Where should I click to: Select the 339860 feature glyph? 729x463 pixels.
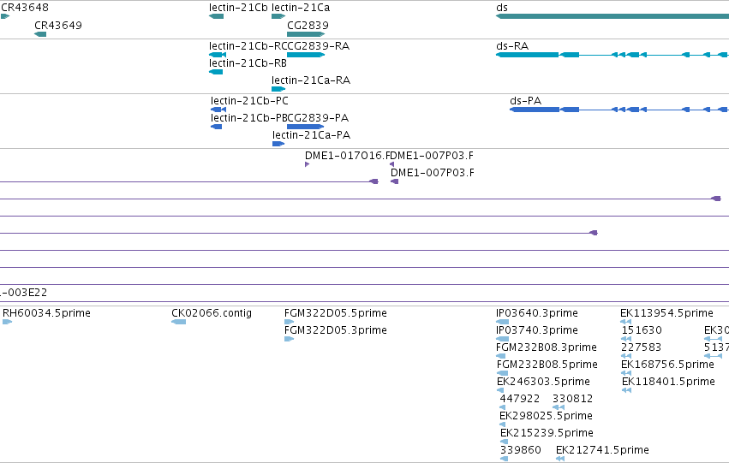tap(504, 459)
